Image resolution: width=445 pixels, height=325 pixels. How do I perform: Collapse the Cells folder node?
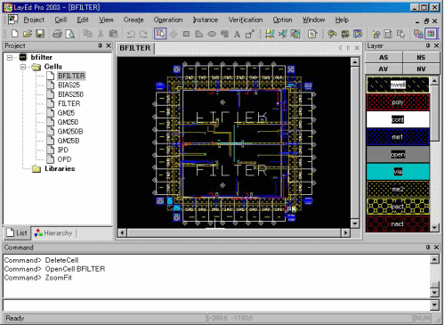23,67
